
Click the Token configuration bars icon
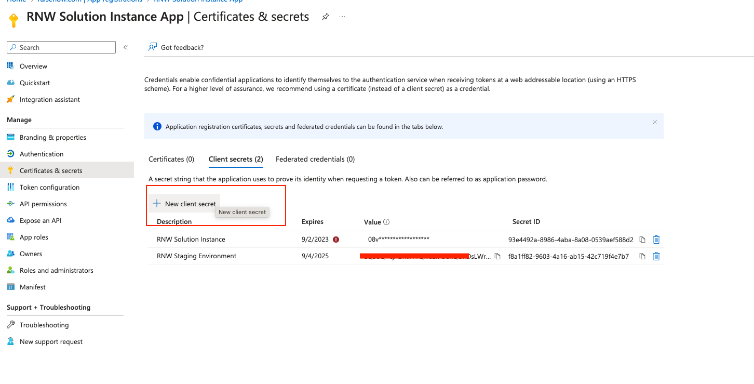[10, 187]
